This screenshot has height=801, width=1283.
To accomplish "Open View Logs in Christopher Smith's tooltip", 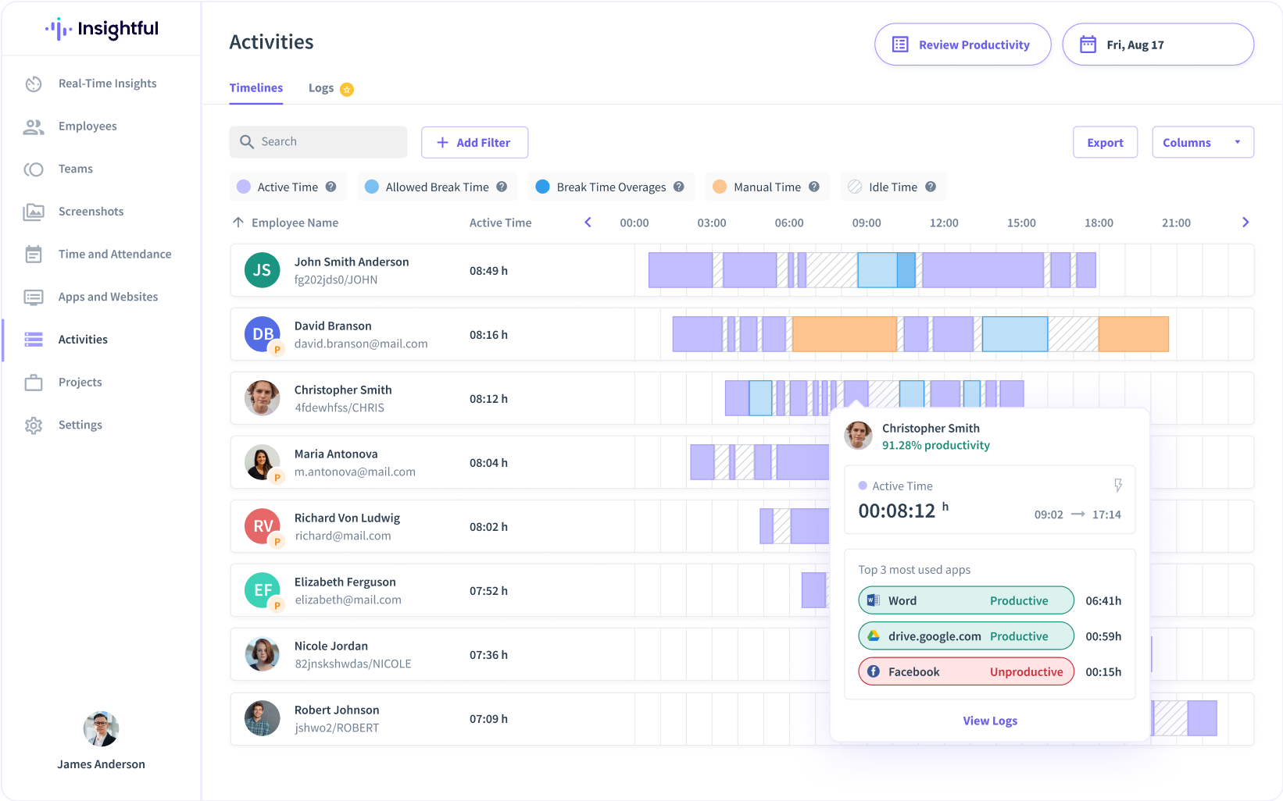I will [989, 720].
